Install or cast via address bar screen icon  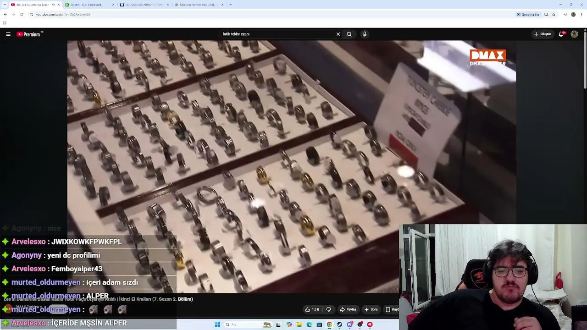tap(546, 14)
